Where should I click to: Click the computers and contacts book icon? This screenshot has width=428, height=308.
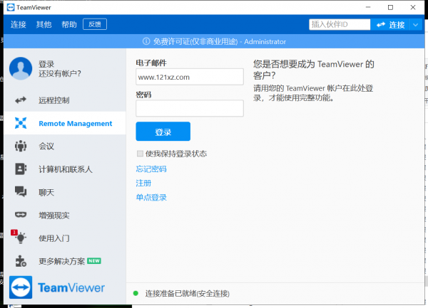coord(21,169)
